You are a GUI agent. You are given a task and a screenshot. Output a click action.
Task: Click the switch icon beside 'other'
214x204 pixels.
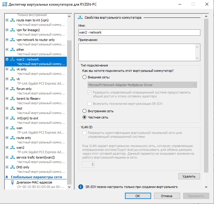click(x=12, y=50)
